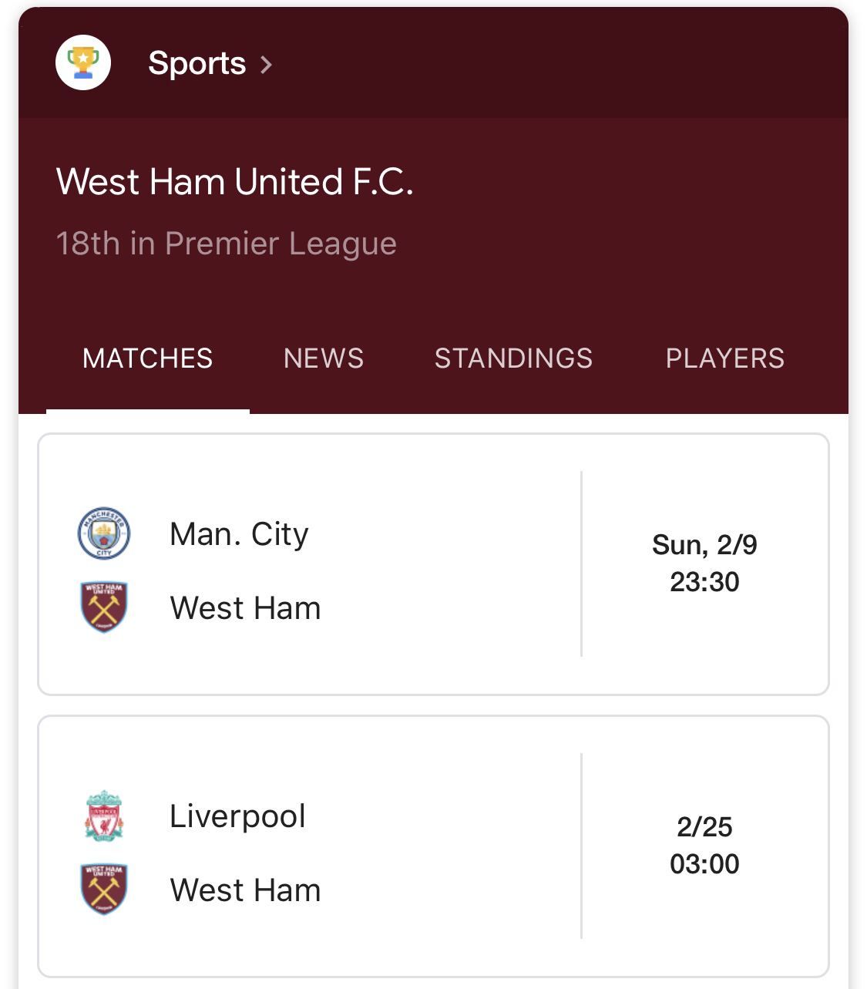Click West Ham crest in Liverpool match
The width and height of the screenshot is (867, 989).
pyautogui.click(x=104, y=890)
